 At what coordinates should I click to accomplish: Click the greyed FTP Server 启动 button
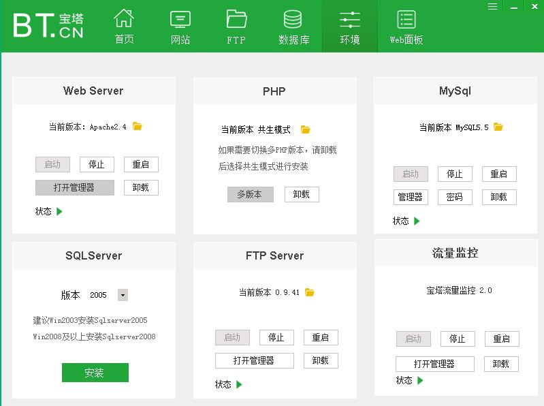[232, 338]
